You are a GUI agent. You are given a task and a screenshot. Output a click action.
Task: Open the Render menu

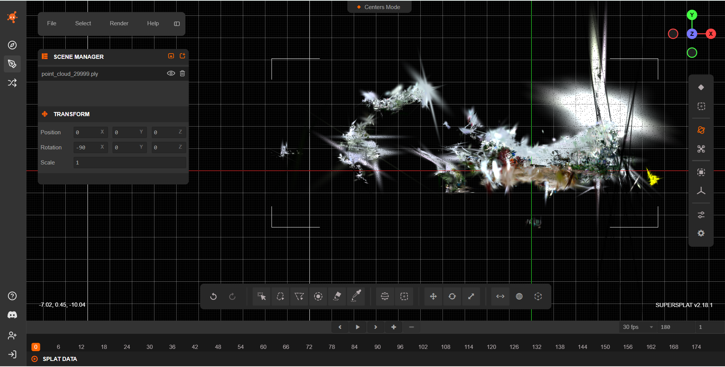[x=119, y=23]
